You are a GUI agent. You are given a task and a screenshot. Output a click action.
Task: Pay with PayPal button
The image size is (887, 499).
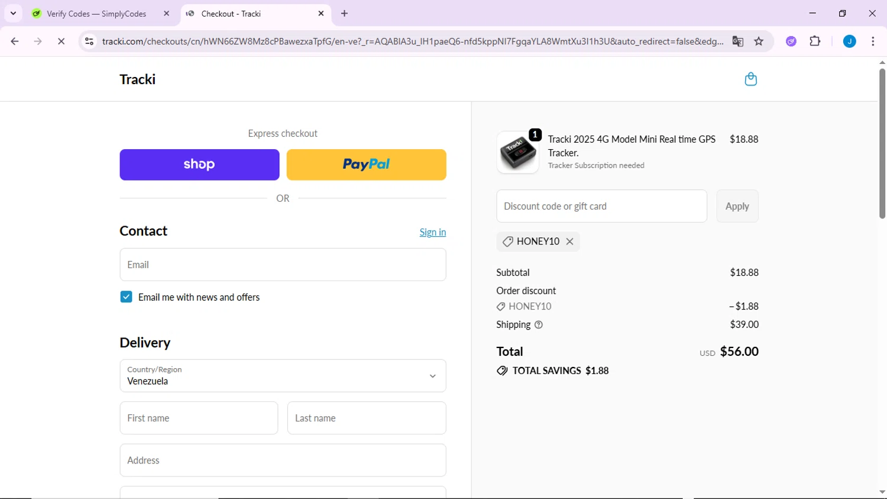click(x=366, y=165)
